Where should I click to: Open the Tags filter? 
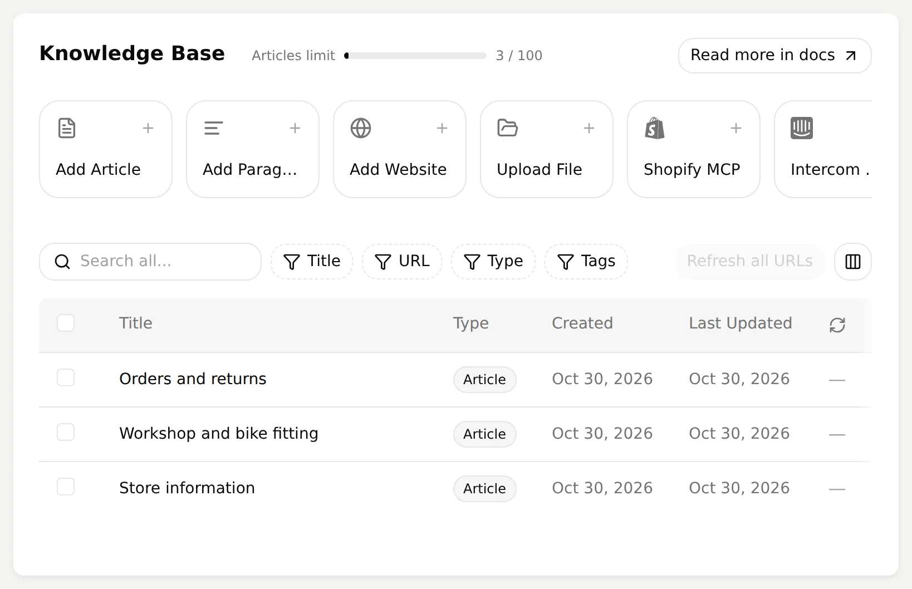(x=586, y=261)
